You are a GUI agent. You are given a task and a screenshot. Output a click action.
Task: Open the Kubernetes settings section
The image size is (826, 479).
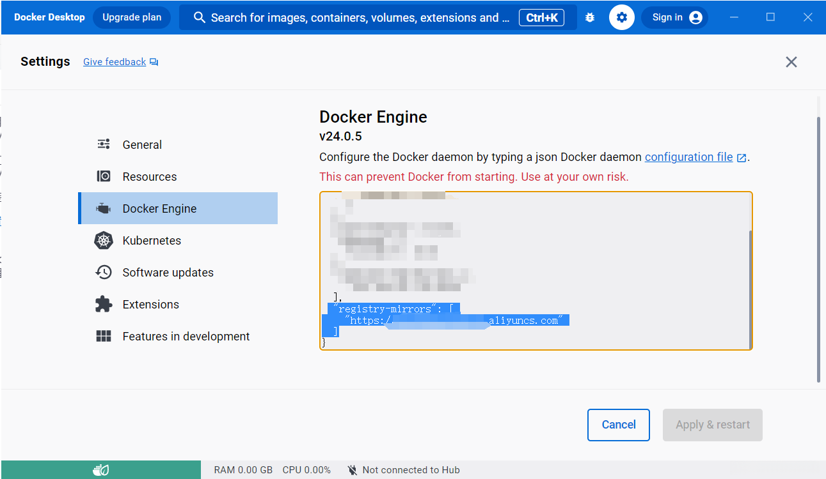pyautogui.click(x=152, y=241)
